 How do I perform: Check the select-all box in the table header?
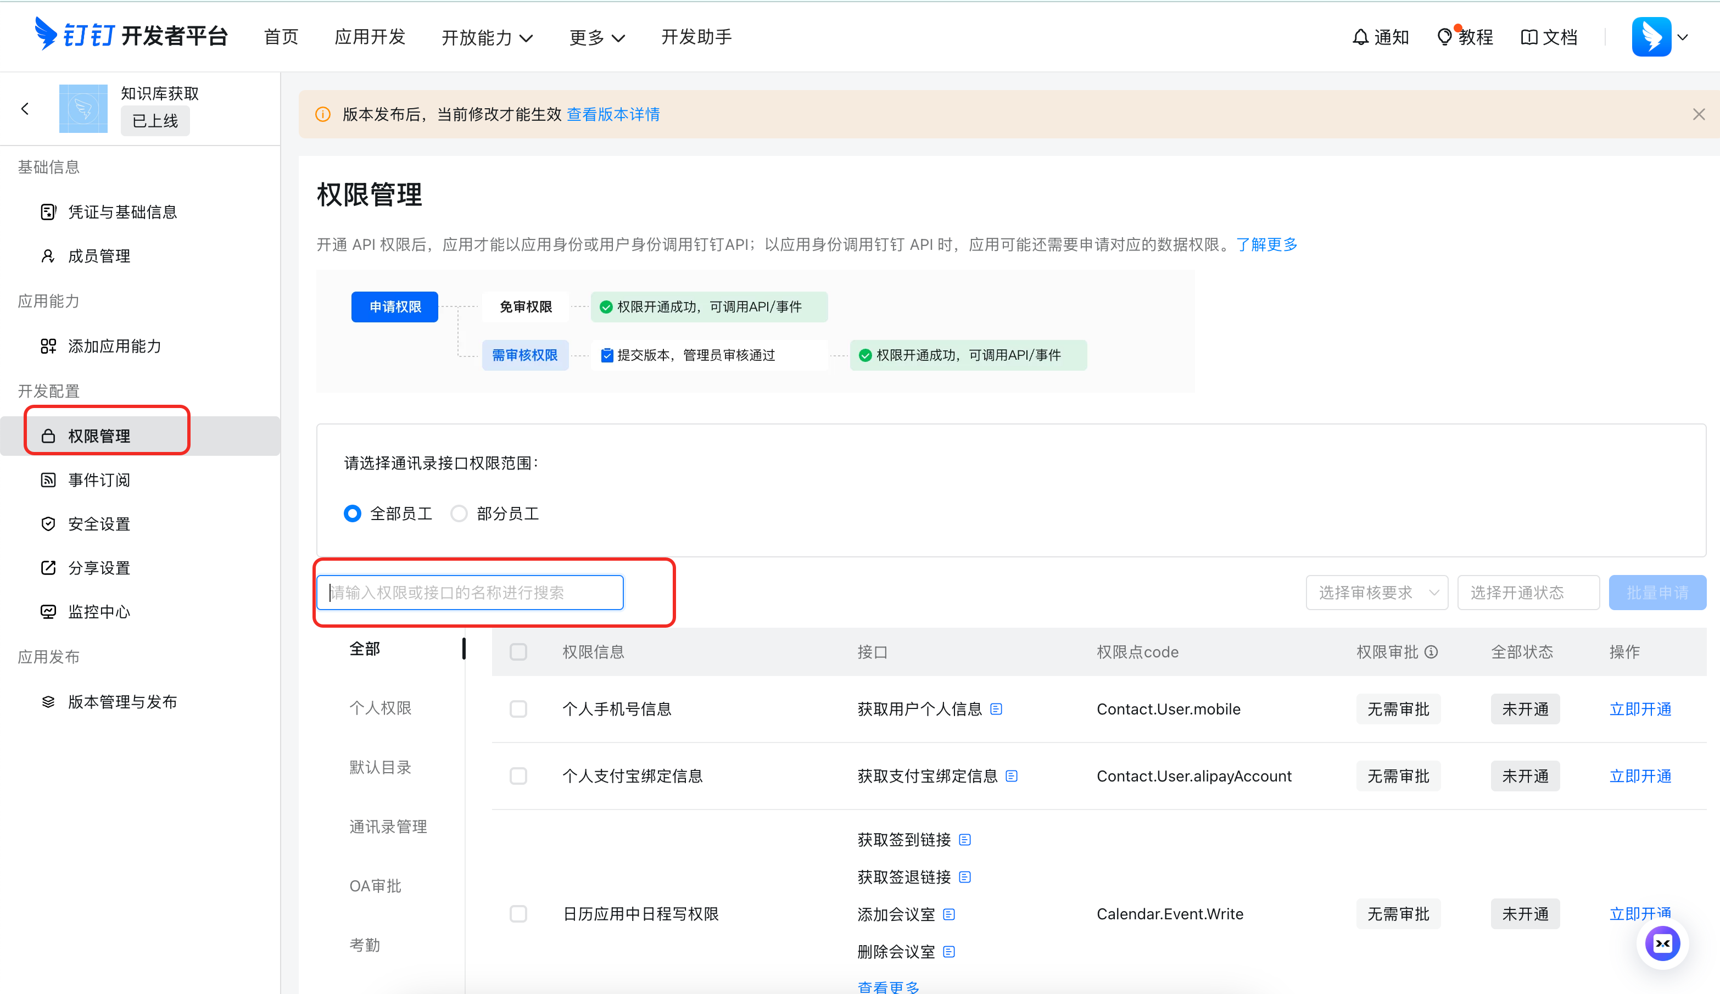pyautogui.click(x=519, y=652)
